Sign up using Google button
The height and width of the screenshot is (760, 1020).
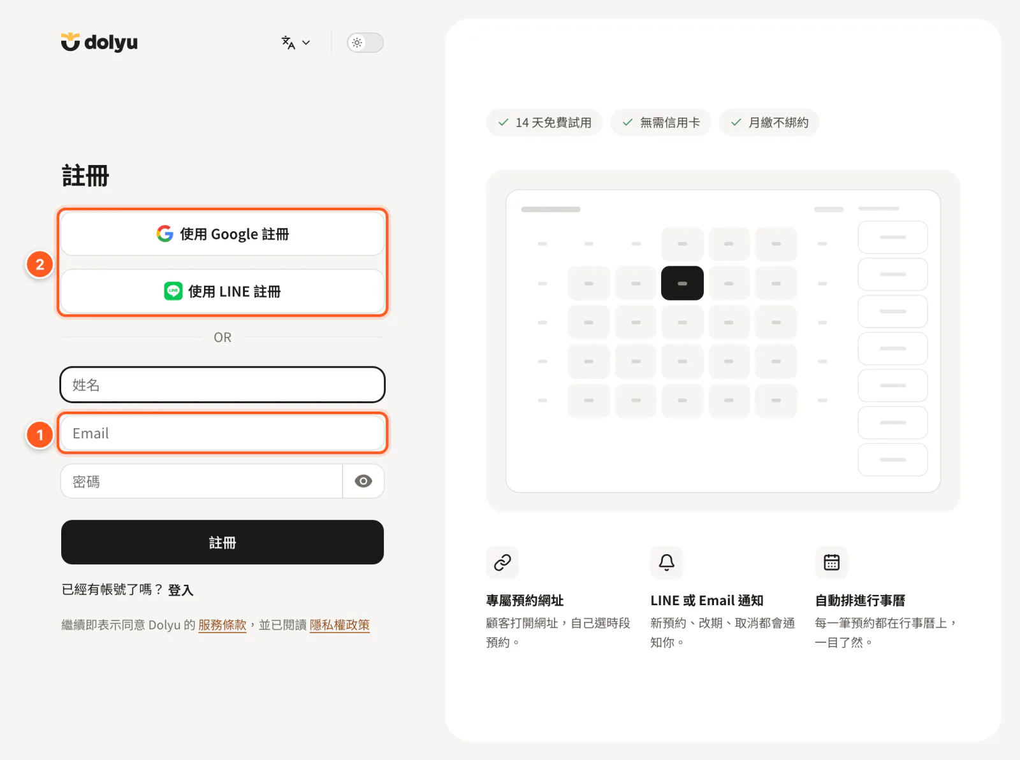click(x=222, y=234)
